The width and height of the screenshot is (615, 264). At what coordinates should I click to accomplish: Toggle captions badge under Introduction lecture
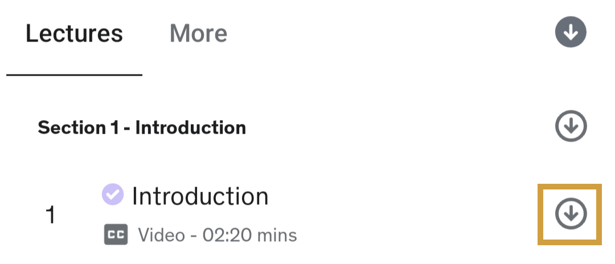[116, 234]
